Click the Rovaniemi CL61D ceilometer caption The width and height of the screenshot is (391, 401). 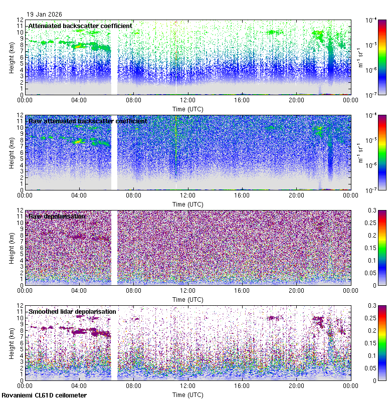click(44, 395)
